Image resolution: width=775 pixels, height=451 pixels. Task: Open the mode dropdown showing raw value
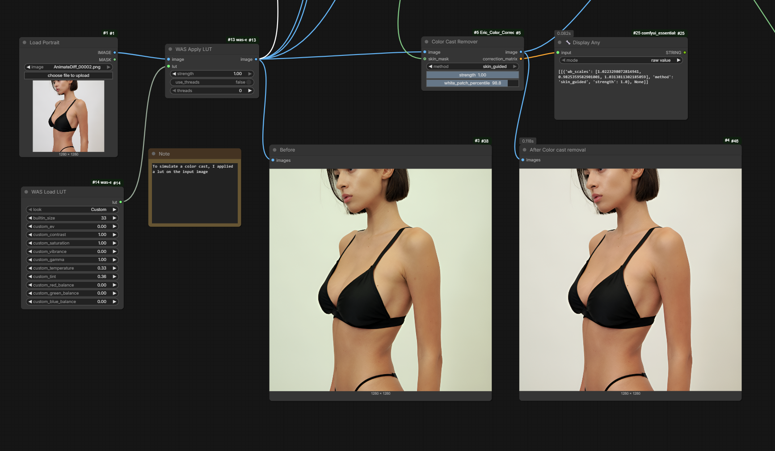click(621, 60)
